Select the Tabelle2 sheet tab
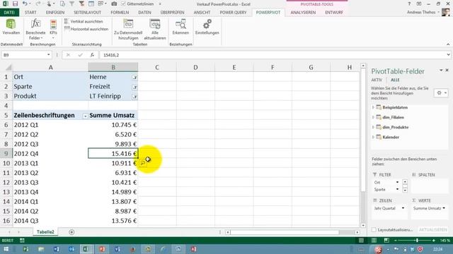The width and height of the screenshot is (453, 254). pos(45,232)
